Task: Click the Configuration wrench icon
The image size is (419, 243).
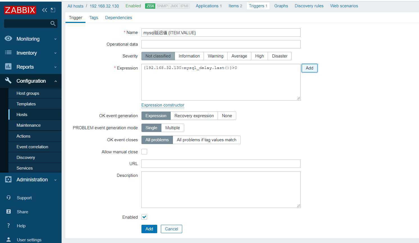Action: coord(8,81)
